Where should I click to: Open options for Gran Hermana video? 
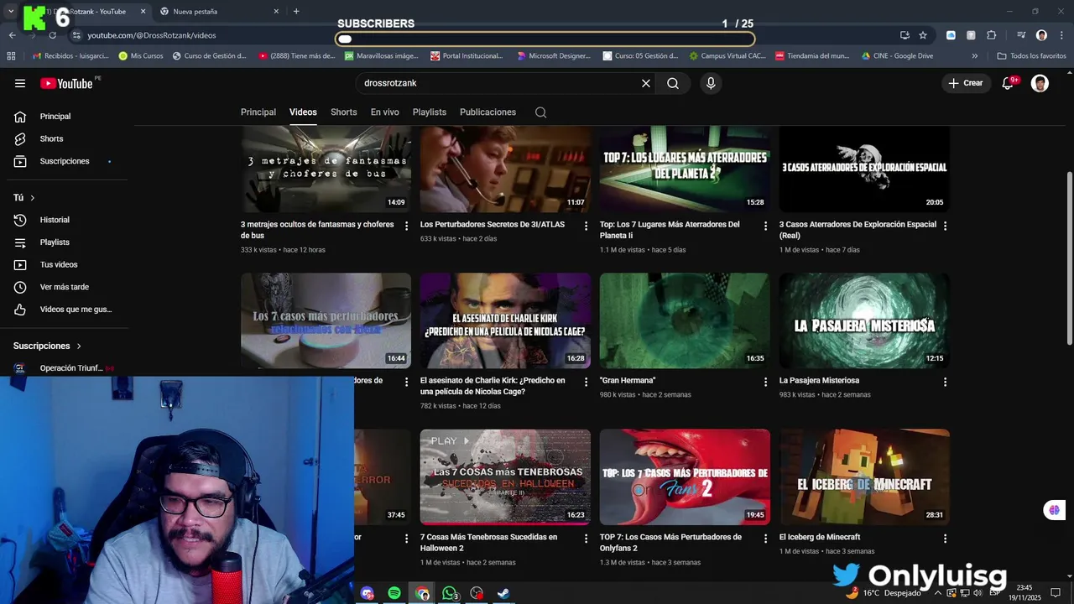(765, 382)
